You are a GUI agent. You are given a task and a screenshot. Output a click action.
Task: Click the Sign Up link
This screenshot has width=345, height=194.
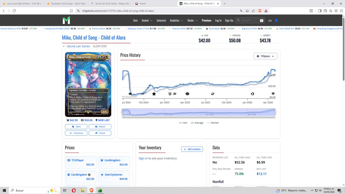coord(229,20)
